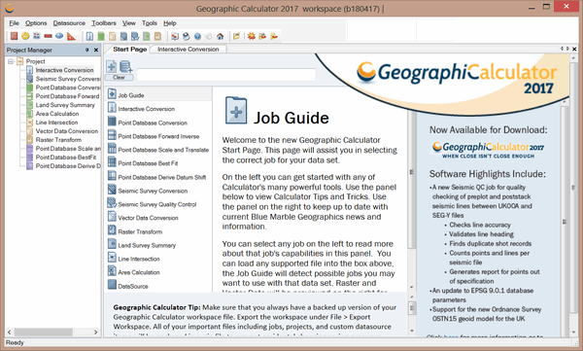
Task: Collapse the Project tree node
Action: [11, 61]
